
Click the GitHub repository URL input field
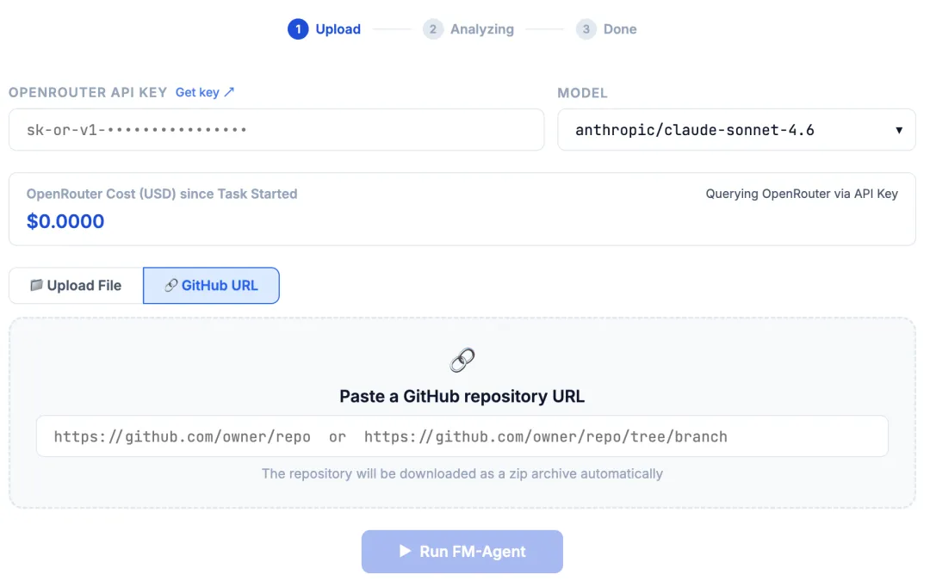coord(462,436)
